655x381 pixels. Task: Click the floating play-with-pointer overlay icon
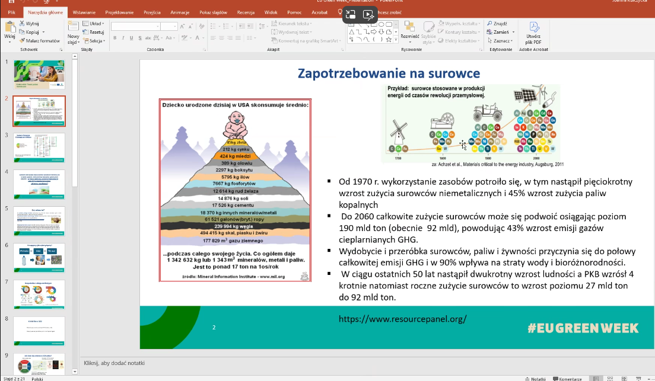pyautogui.click(x=368, y=15)
